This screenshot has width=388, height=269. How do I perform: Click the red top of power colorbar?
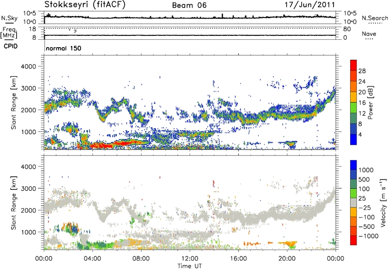pyautogui.click(x=354, y=65)
